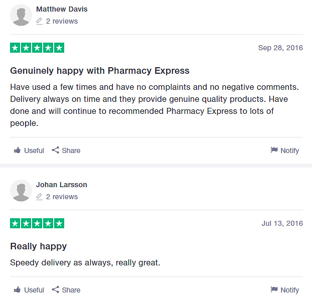Share Johan Larsson's review
The image size is (312, 298).
pos(66,290)
